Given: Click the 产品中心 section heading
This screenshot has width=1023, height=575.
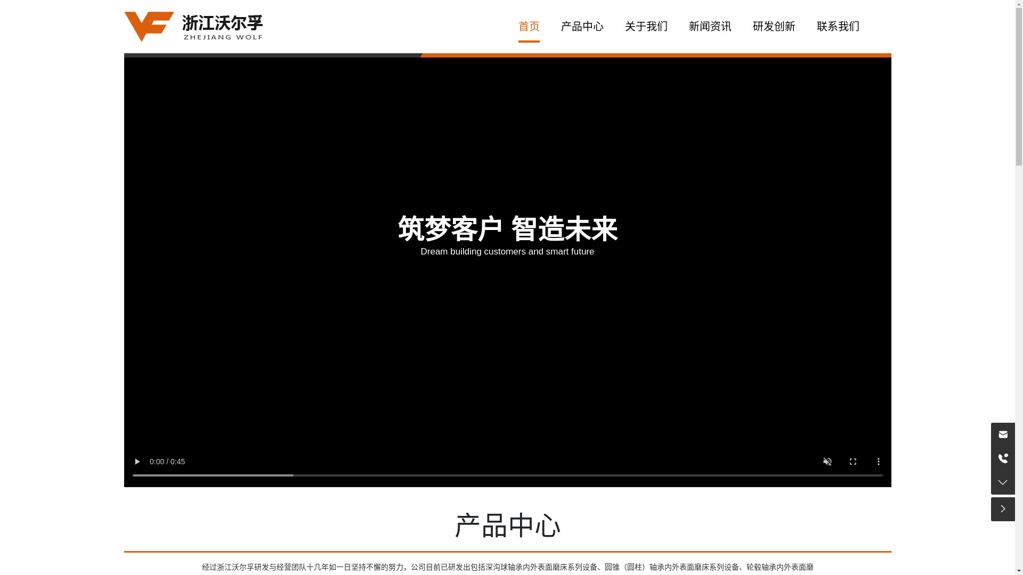Looking at the screenshot, I should point(507,526).
